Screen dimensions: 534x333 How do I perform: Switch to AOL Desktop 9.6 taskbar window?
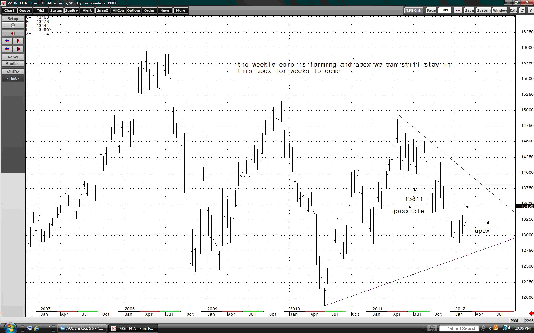coord(83,328)
